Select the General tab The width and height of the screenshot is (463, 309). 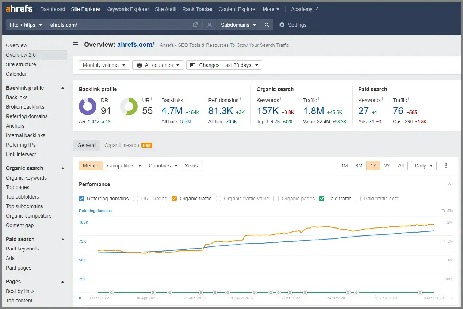click(87, 145)
